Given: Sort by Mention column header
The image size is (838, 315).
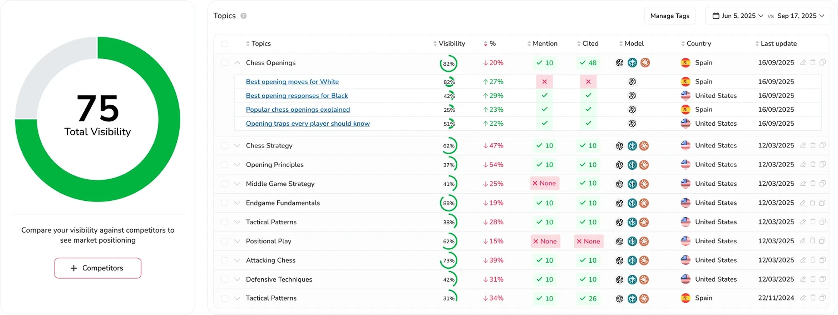Looking at the screenshot, I should (542, 44).
